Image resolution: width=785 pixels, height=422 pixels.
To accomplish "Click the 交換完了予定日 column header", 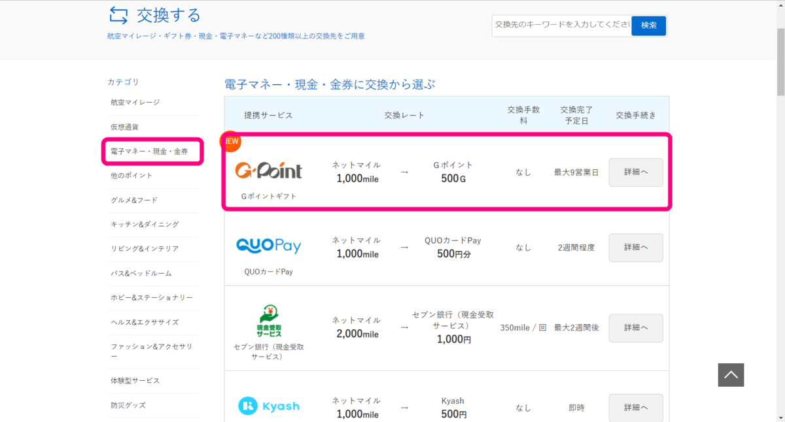I will click(x=576, y=115).
